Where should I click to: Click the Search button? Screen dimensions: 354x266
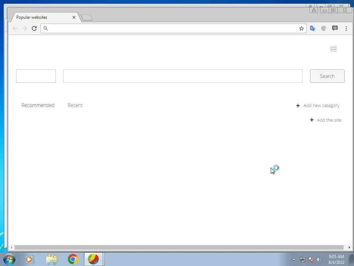(327, 76)
